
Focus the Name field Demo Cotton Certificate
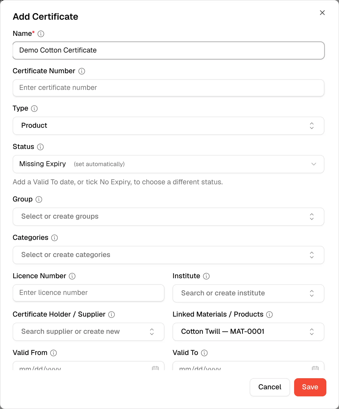point(168,50)
